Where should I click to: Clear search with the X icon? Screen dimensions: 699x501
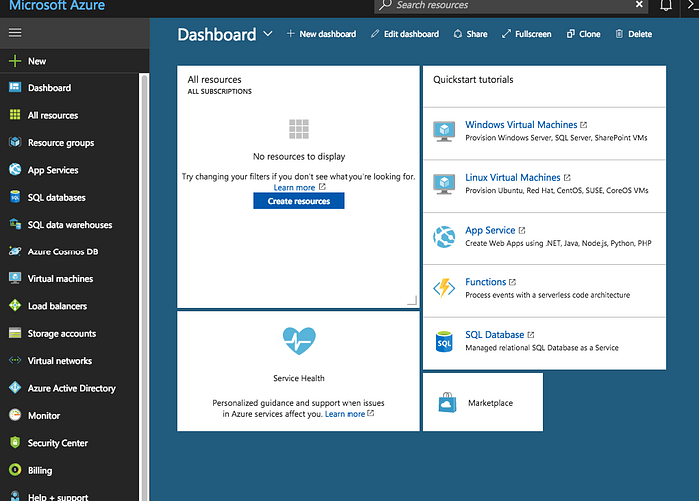pos(639,4)
